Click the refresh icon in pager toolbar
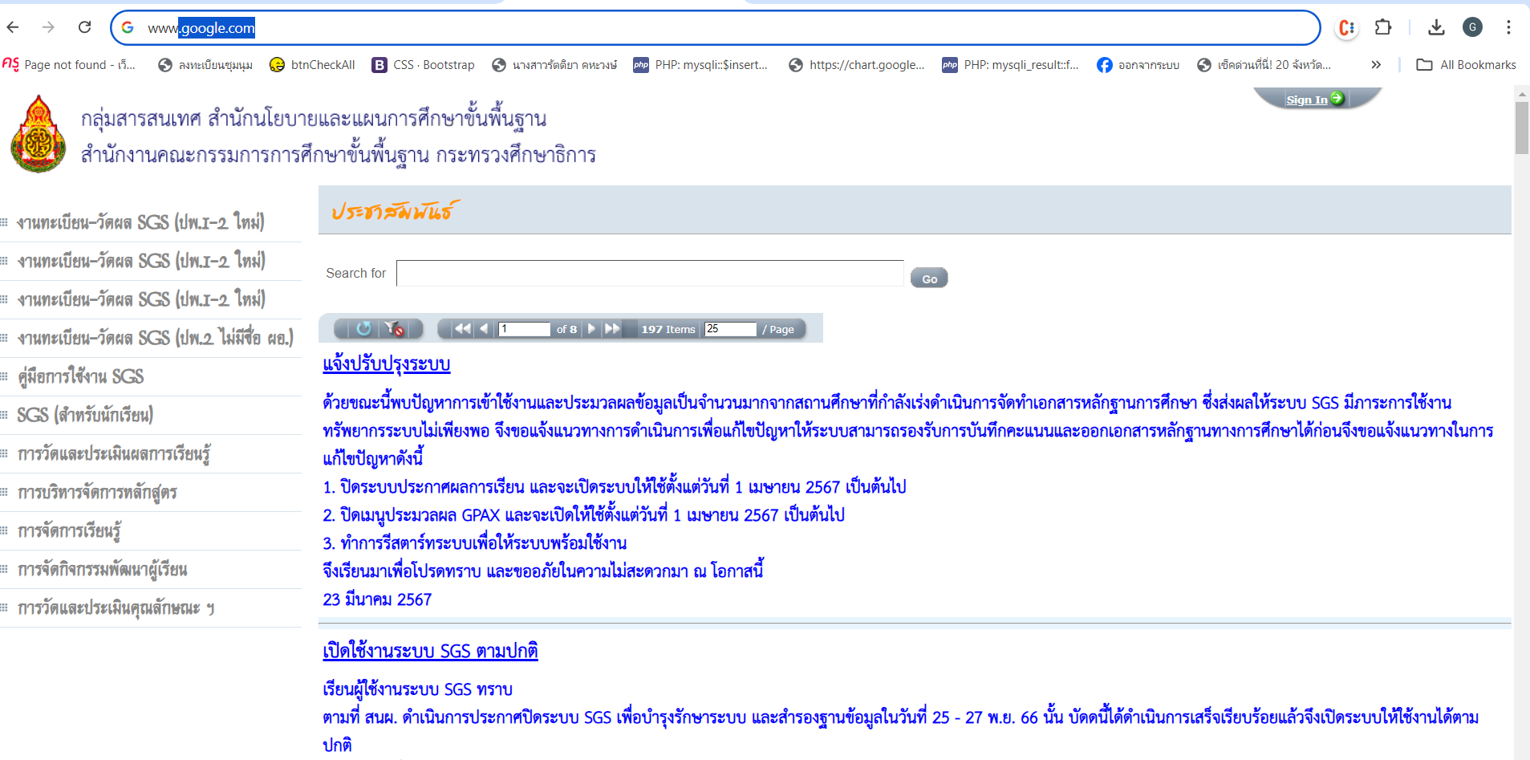The image size is (1530, 760). point(363,328)
